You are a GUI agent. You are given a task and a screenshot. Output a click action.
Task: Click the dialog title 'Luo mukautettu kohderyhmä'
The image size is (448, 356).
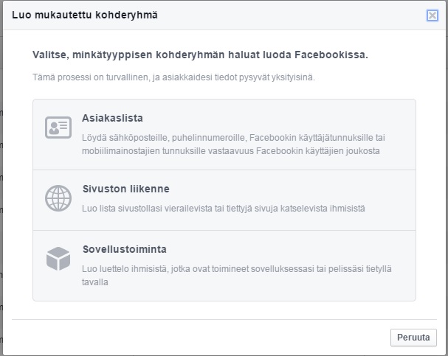pos(85,15)
